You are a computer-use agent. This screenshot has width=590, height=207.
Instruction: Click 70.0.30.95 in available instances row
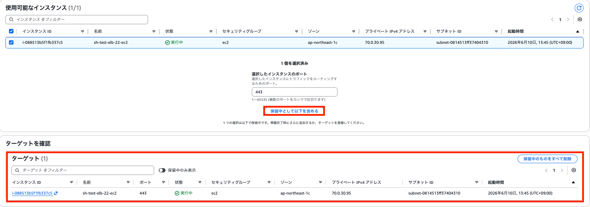(375, 42)
